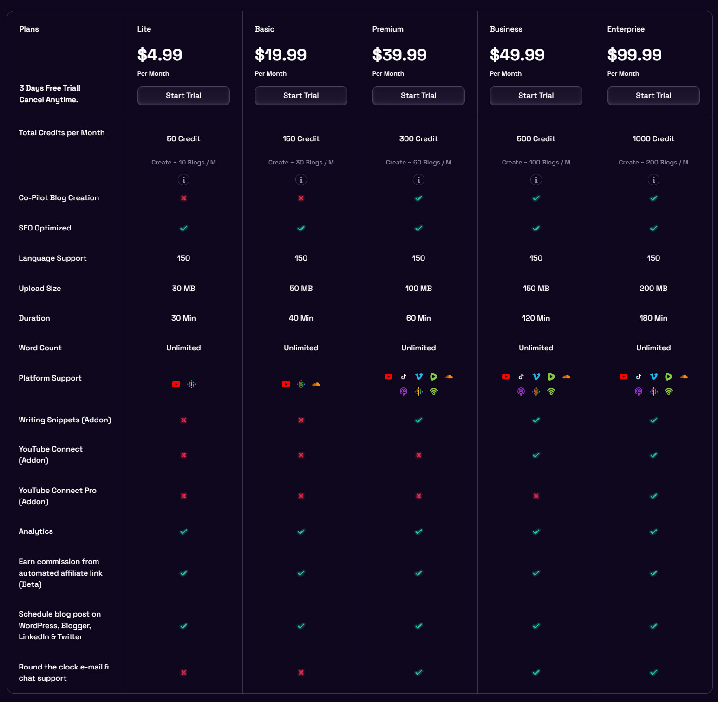Click TikTok icon in Premium column
Image resolution: width=718 pixels, height=702 pixels.
[x=404, y=377]
